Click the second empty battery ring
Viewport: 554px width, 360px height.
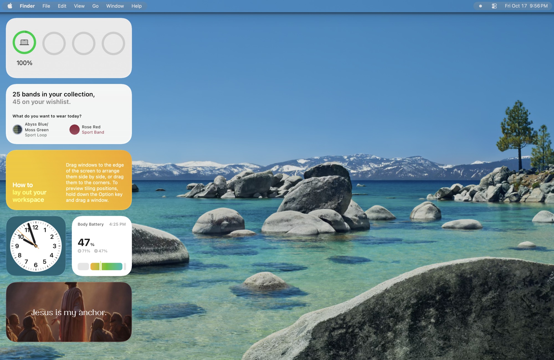84,44
